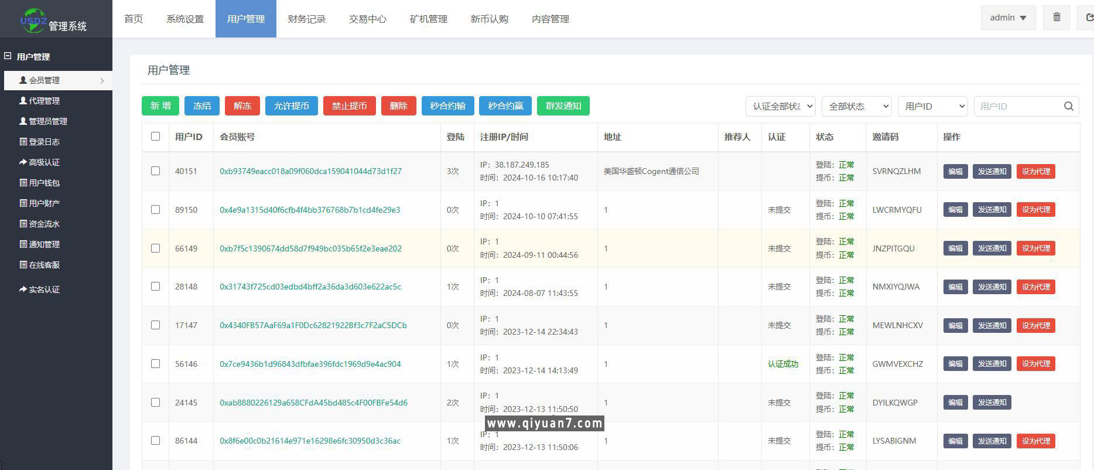Viewport: 1094px width, 470px height.
Task: Open the 认证全部状态 dropdown
Action: [780, 106]
